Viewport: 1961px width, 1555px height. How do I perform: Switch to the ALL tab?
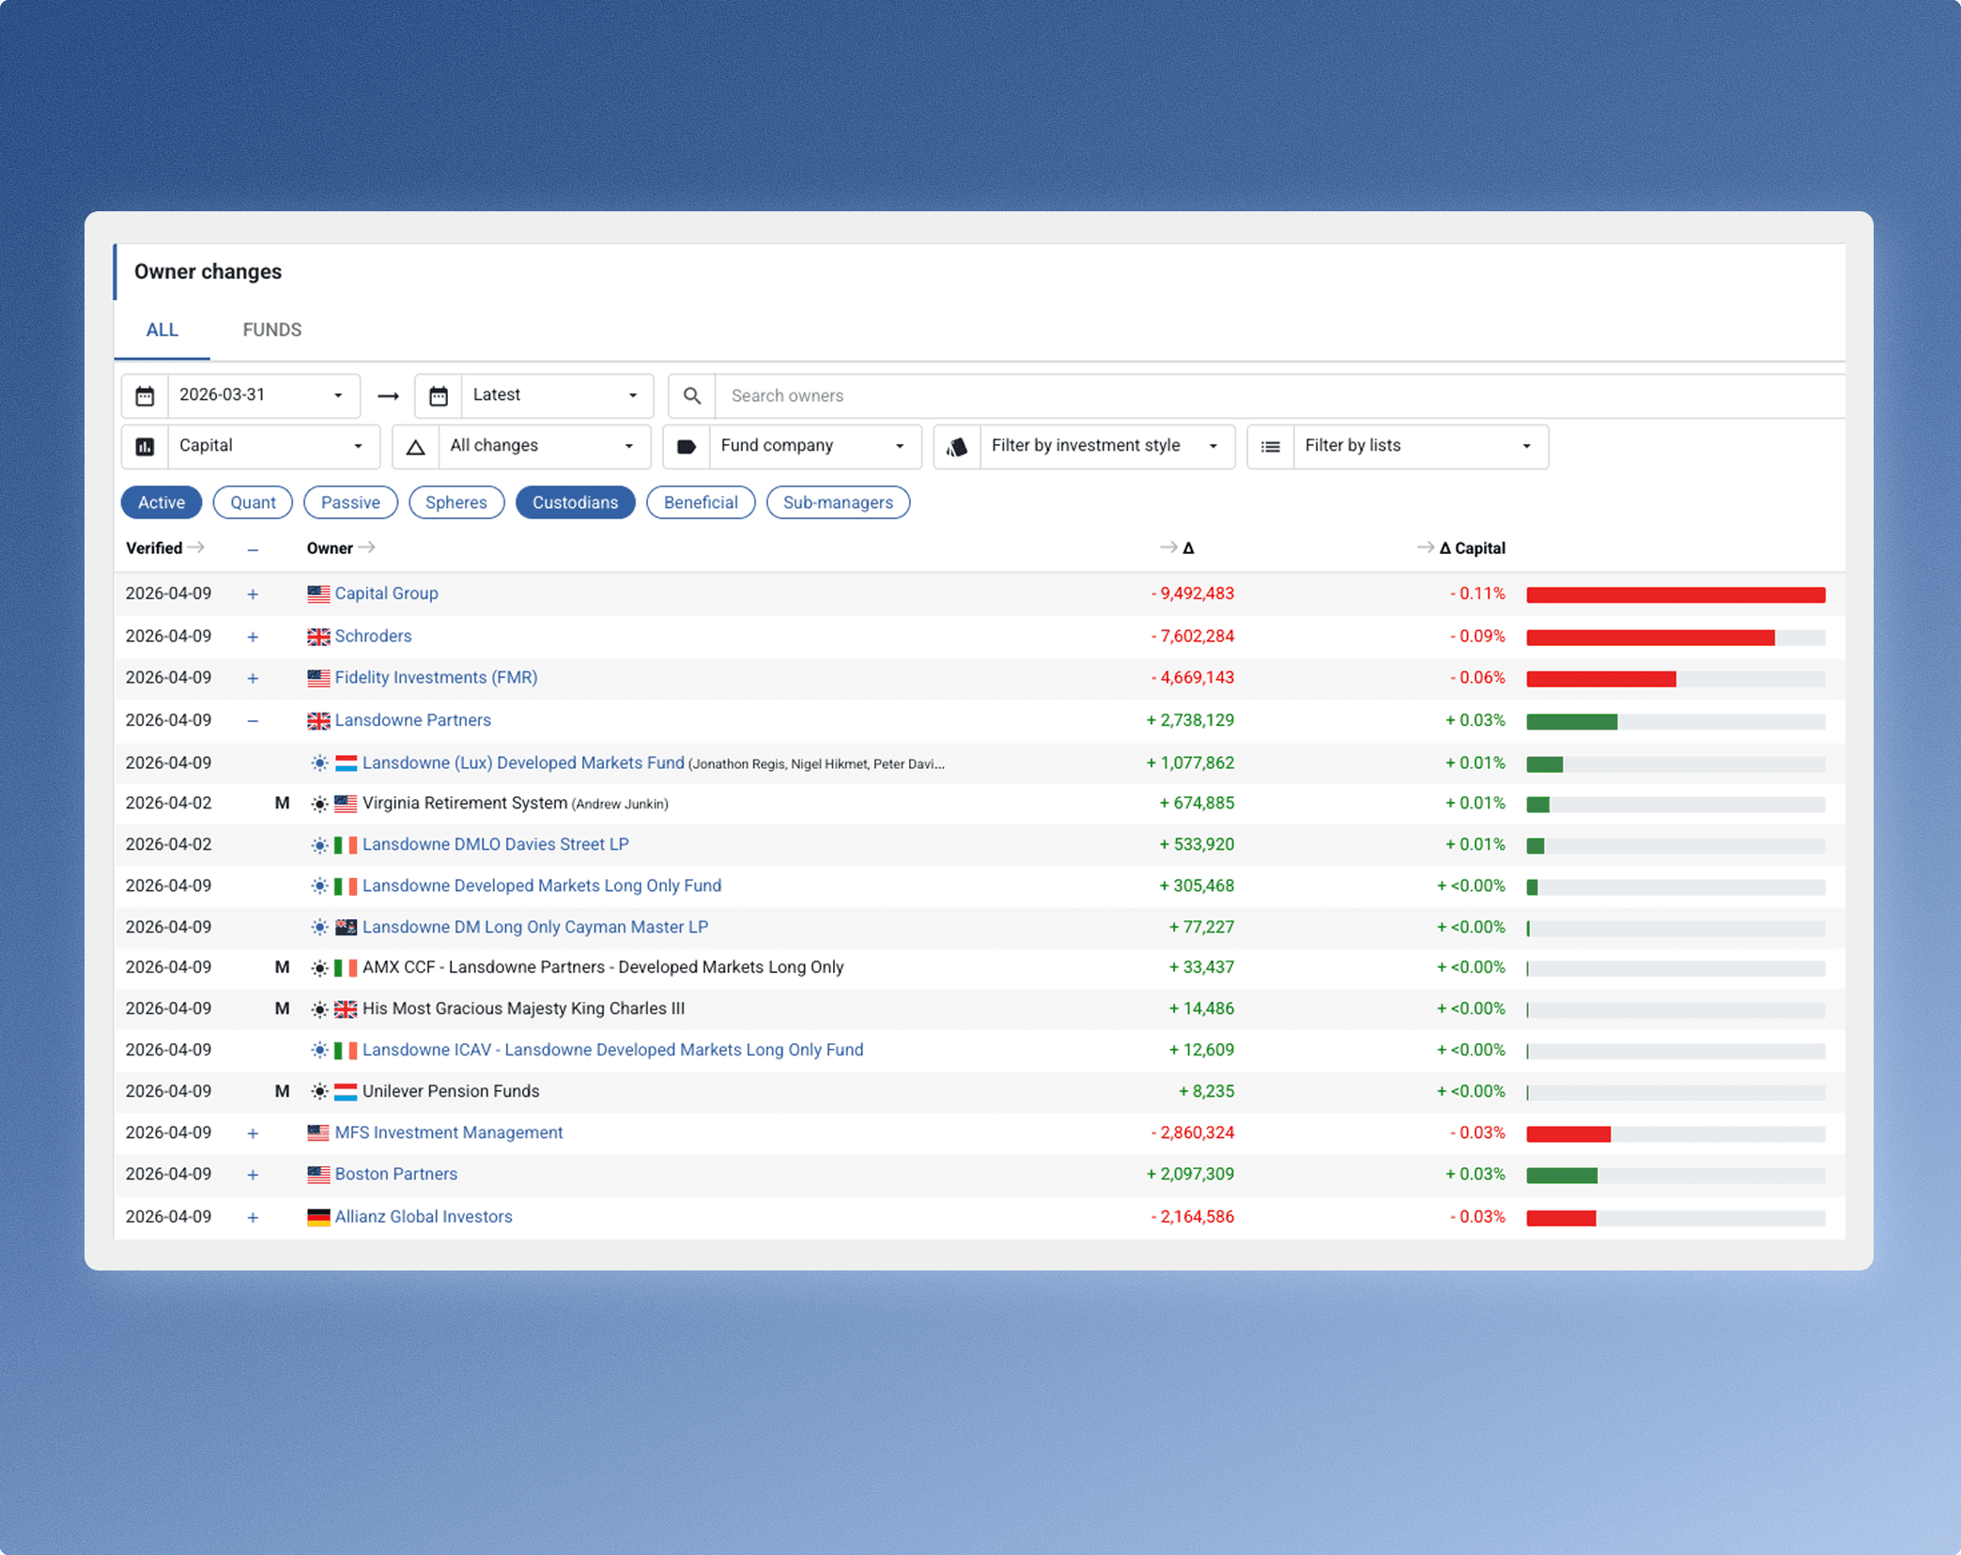click(x=162, y=330)
